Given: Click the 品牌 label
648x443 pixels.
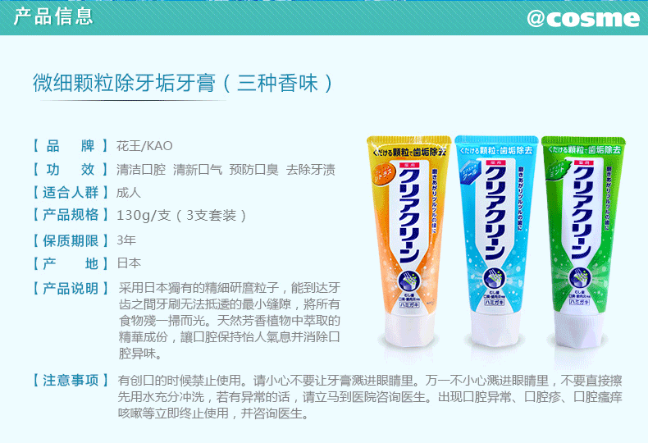Looking at the screenshot, I should click(71, 146).
